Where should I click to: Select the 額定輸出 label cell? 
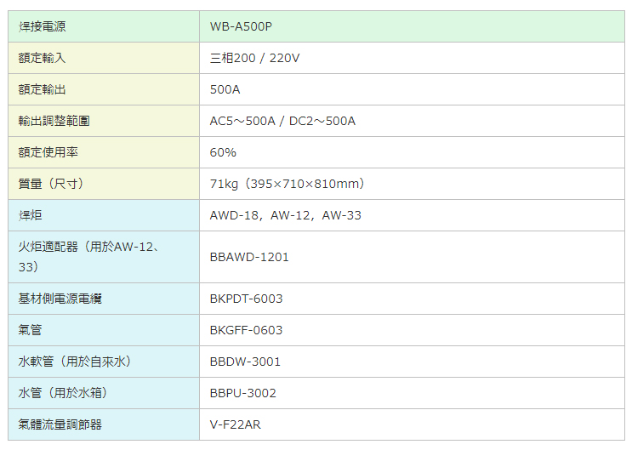click(42, 89)
